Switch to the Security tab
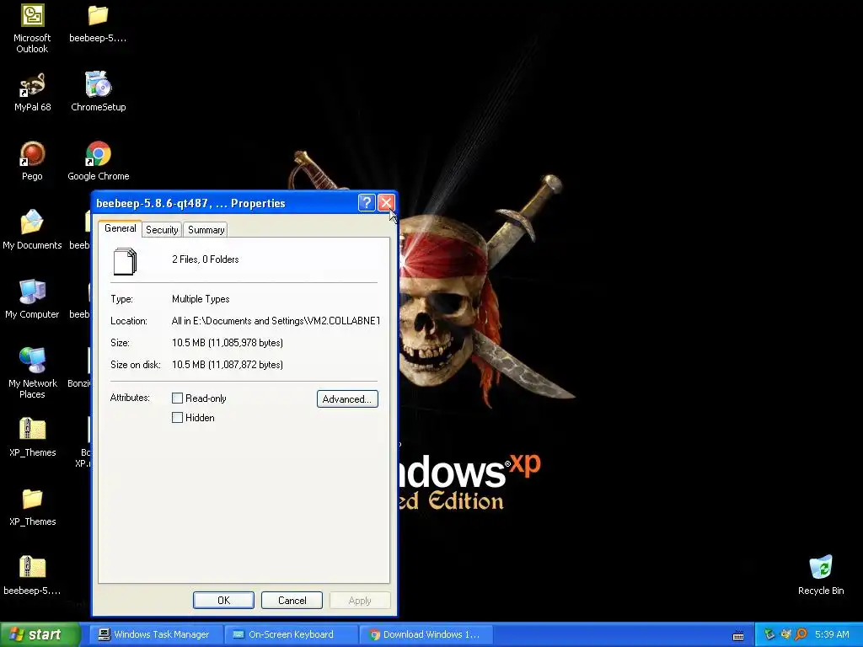 [162, 230]
